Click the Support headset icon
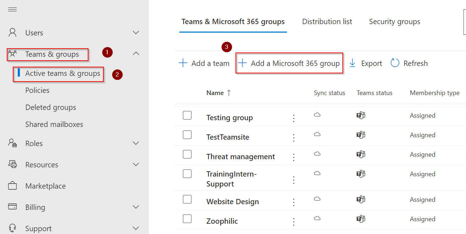466x234 pixels. coord(12,228)
